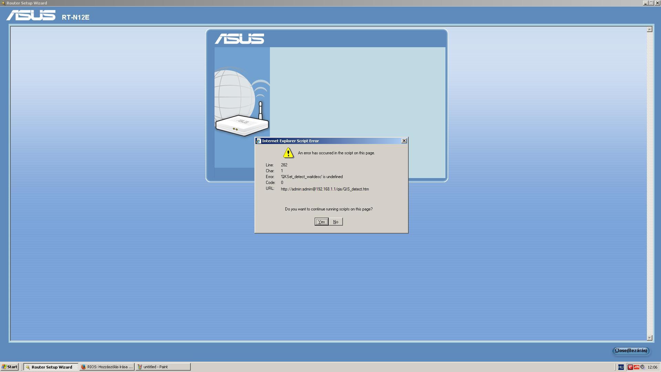
Task: Click the Paint icon on taskbar button
Action: [140, 367]
